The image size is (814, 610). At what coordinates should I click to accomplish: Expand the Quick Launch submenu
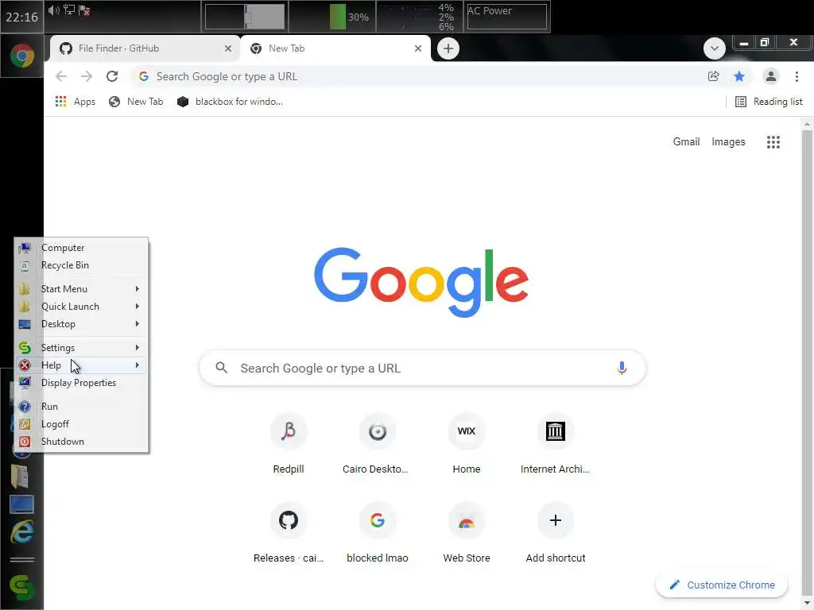[81, 307]
